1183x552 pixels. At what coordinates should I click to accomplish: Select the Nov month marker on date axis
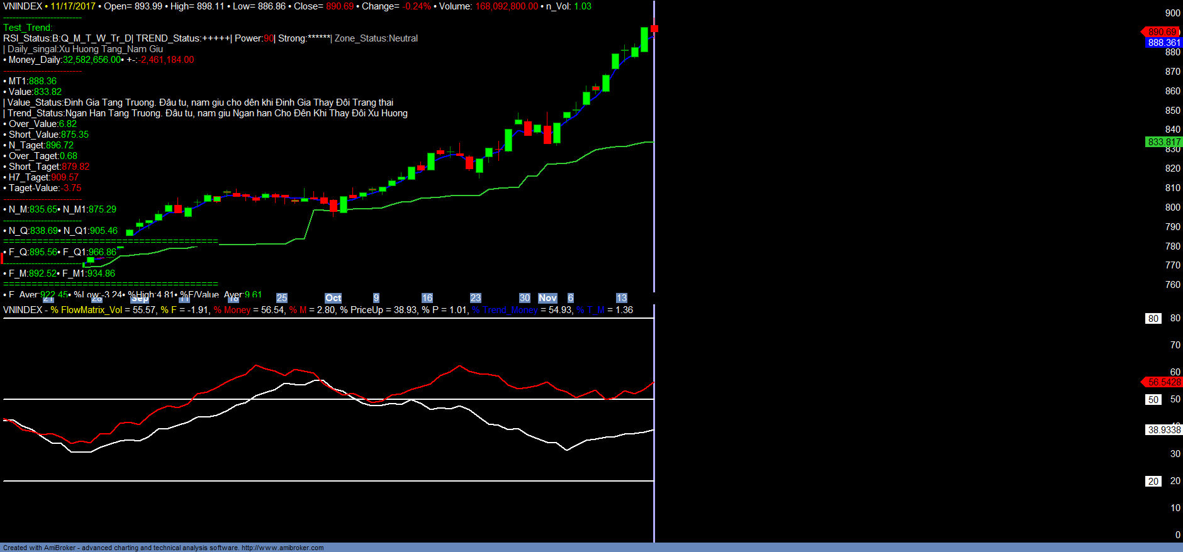click(547, 298)
